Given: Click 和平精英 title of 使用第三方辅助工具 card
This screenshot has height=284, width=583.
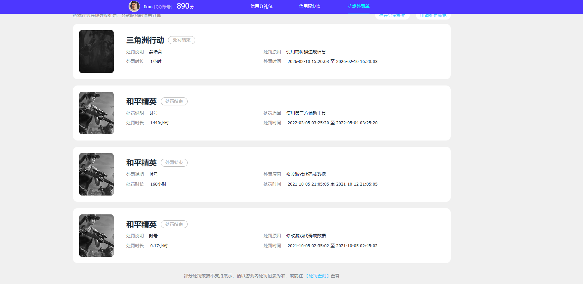Looking at the screenshot, I should click(141, 101).
